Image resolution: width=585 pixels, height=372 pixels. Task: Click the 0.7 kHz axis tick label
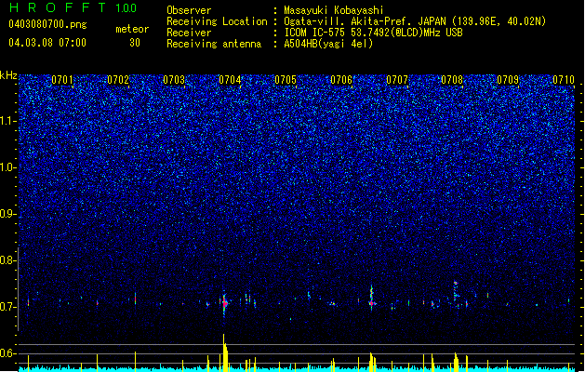pos(8,307)
